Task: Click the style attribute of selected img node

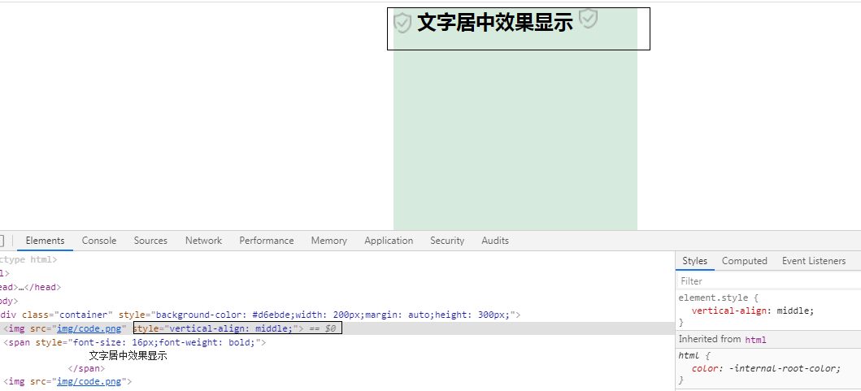Action: (x=215, y=328)
